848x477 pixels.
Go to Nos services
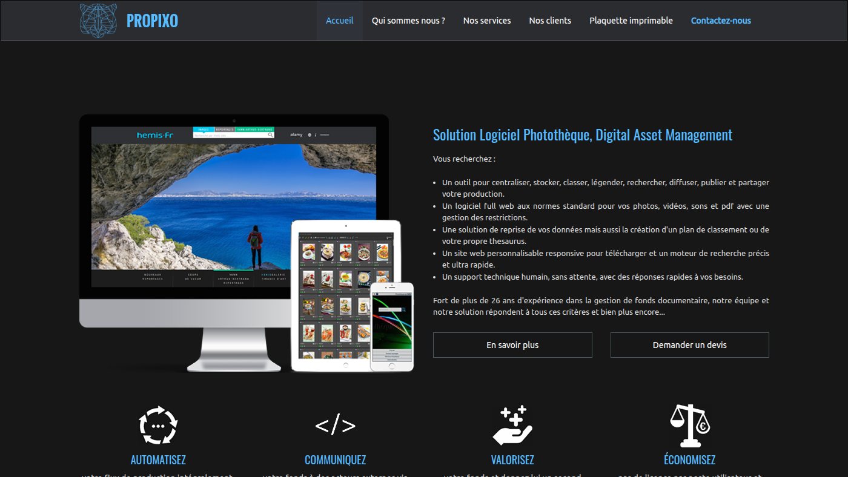(487, 21)
